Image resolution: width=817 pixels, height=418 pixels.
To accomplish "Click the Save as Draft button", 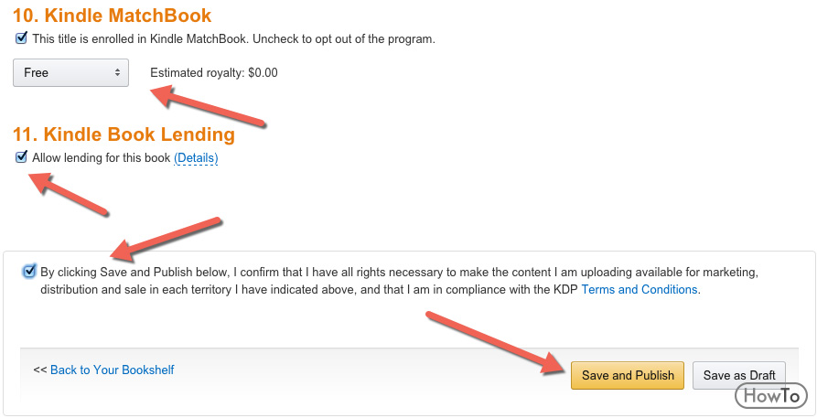I will pyautogui.click(x=739, y=375).
